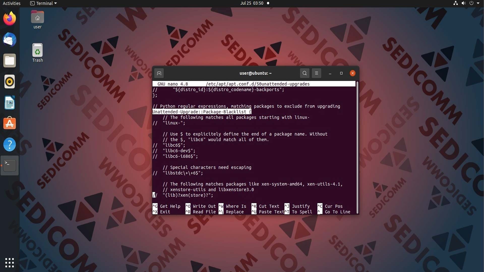
Task: Click the To Spell shortcut label
Action: 302,212
